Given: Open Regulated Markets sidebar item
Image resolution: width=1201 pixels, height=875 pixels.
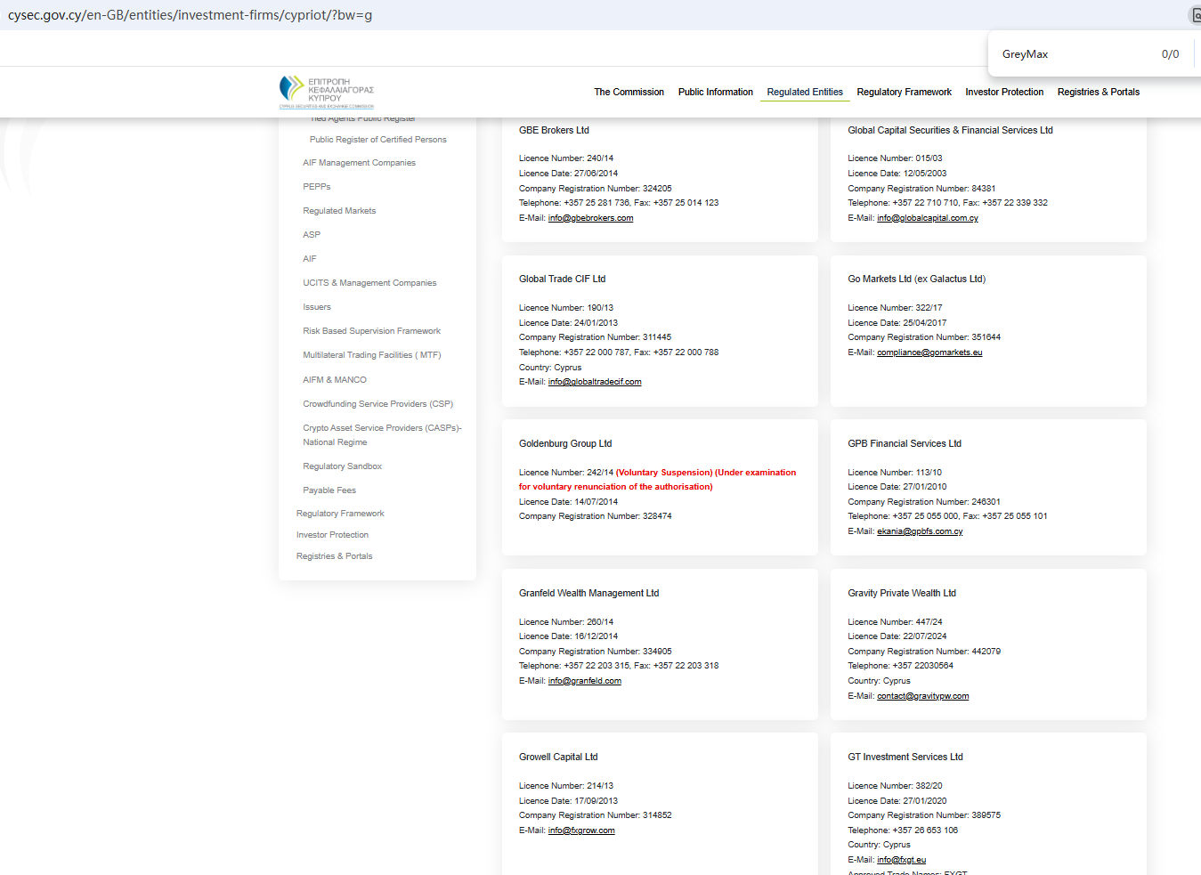Looking at the screenshot, I should [339, 211].
